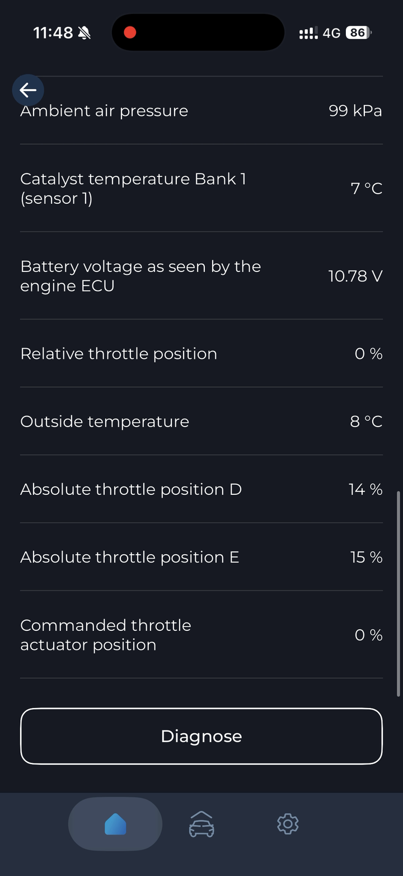Open the Home tab icon

pos(115,825)
